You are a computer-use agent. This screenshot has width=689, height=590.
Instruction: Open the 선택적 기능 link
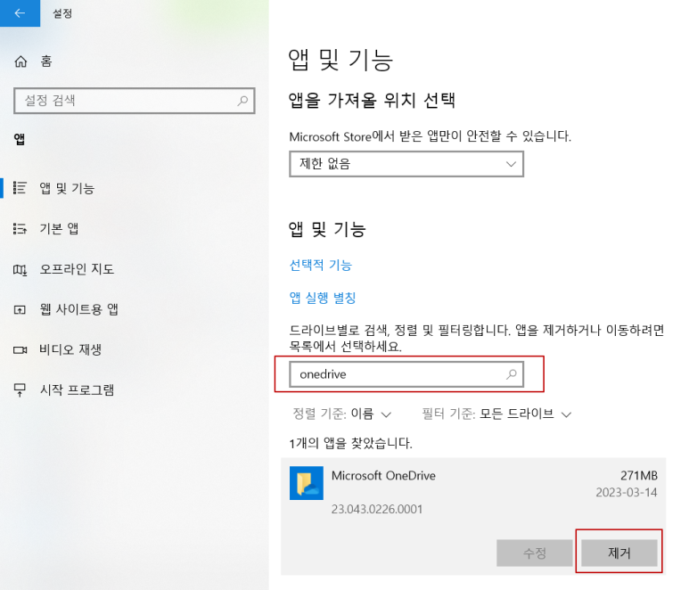pos(320,265)
